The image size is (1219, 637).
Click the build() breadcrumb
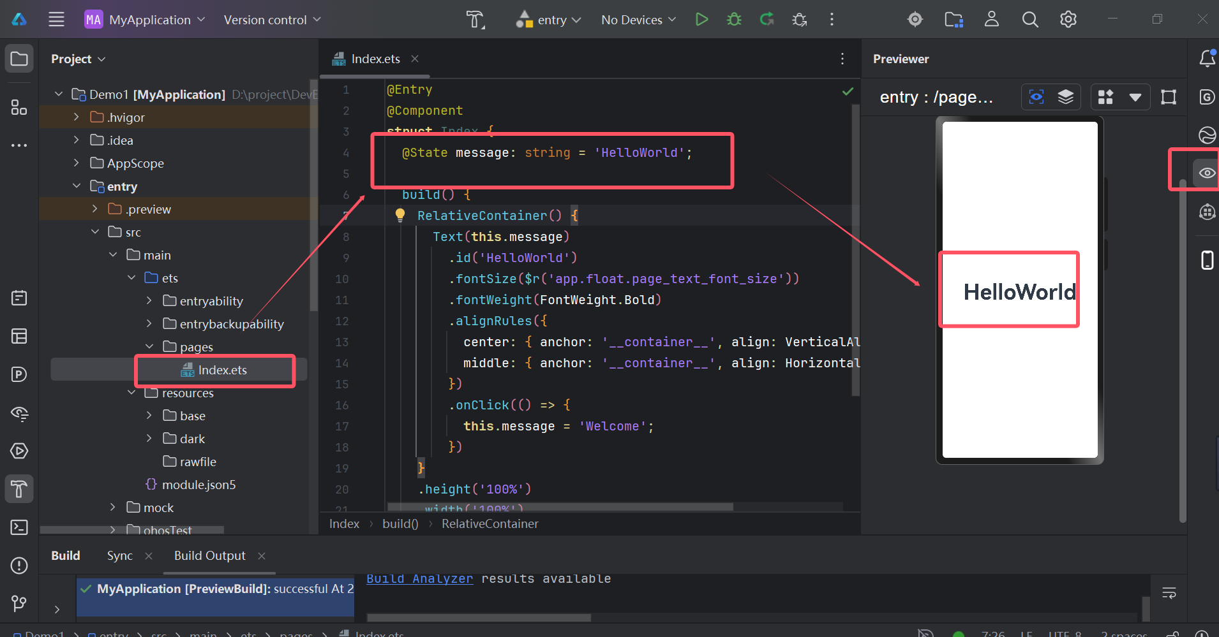pyautogui.click(x=400, y=524)
